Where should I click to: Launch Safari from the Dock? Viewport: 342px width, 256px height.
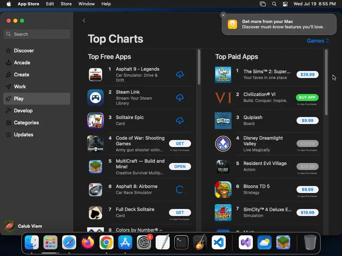pos(69,242)
